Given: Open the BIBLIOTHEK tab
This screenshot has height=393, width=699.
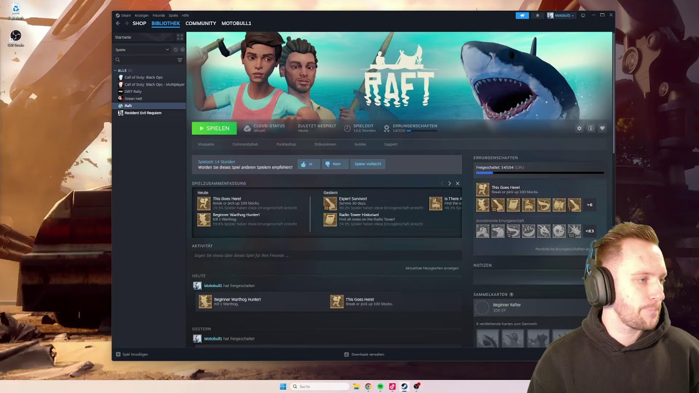Looking at the screenshot, I should click(165, 23).
